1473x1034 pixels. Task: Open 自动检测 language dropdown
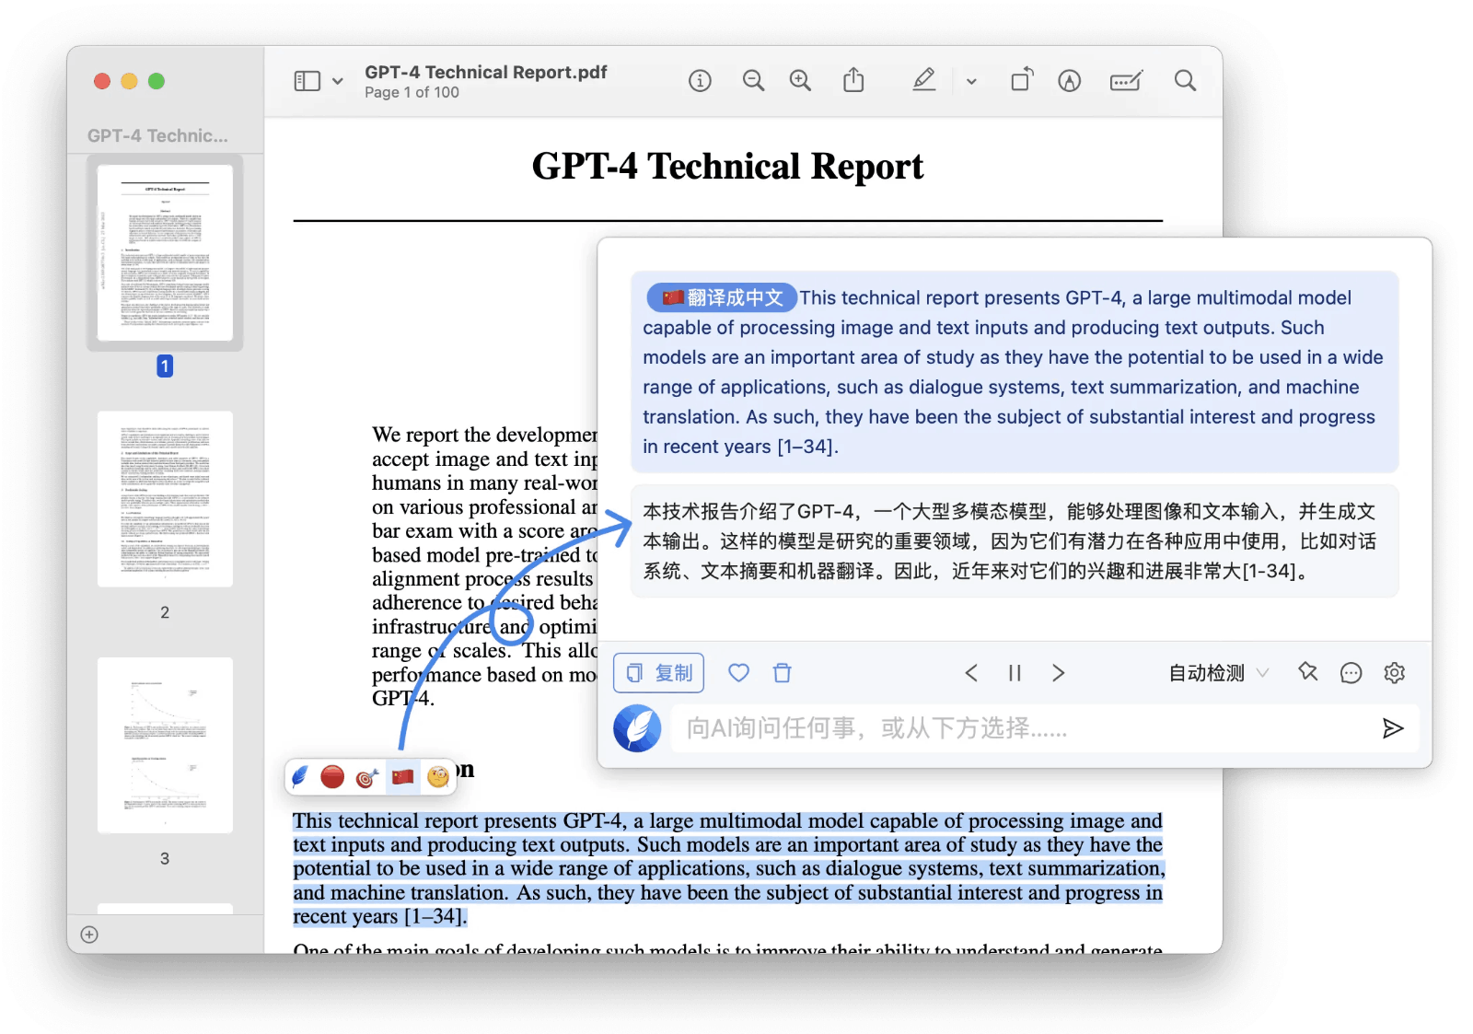(x=1219, y=673)
